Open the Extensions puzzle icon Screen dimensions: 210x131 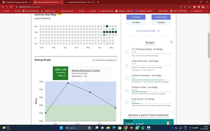pos(194,7)
